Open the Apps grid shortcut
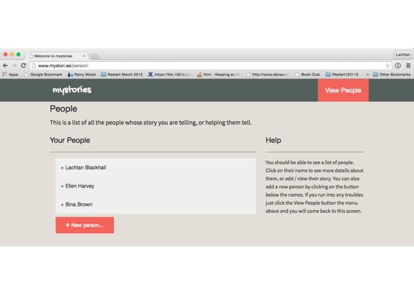 point(10,74)
